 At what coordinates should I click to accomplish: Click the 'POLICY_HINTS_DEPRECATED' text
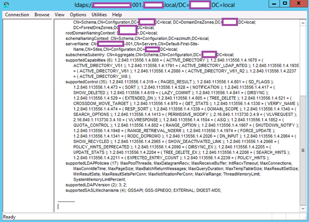[101, 147]
